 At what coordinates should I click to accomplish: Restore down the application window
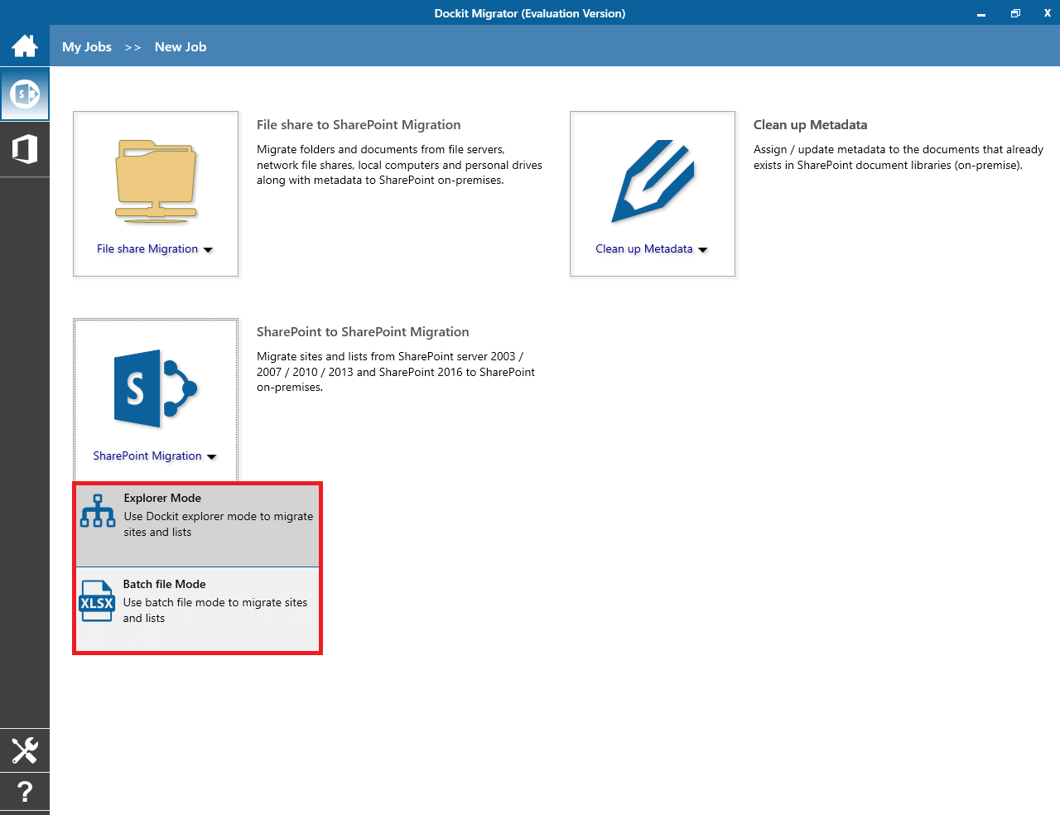click(x=1015, y=13)
